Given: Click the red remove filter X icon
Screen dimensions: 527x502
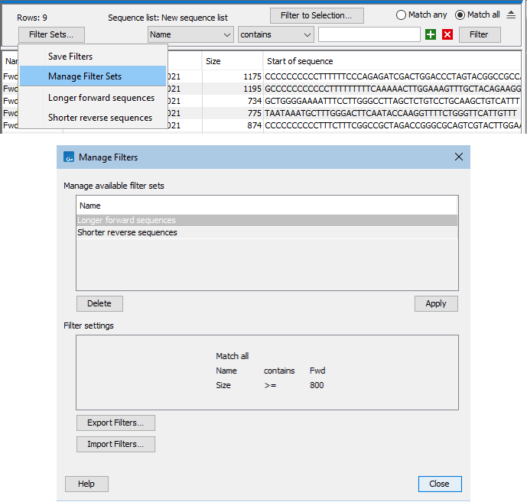Looking at the screenshot, I should [x=447, y=34].
